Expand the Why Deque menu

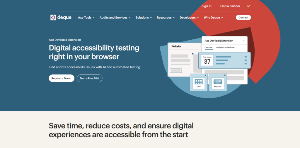[213, 18]
